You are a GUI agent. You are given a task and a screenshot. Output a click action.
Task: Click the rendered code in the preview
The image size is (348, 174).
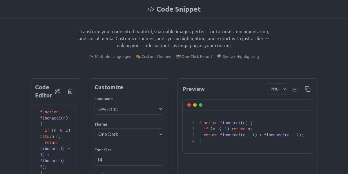(251, 132)
